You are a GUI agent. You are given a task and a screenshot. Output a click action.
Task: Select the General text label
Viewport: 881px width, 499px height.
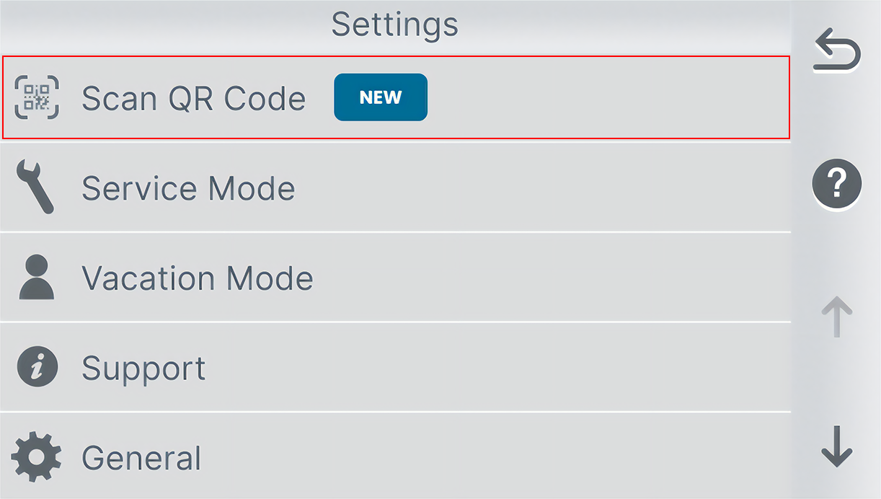click(141, 458)
